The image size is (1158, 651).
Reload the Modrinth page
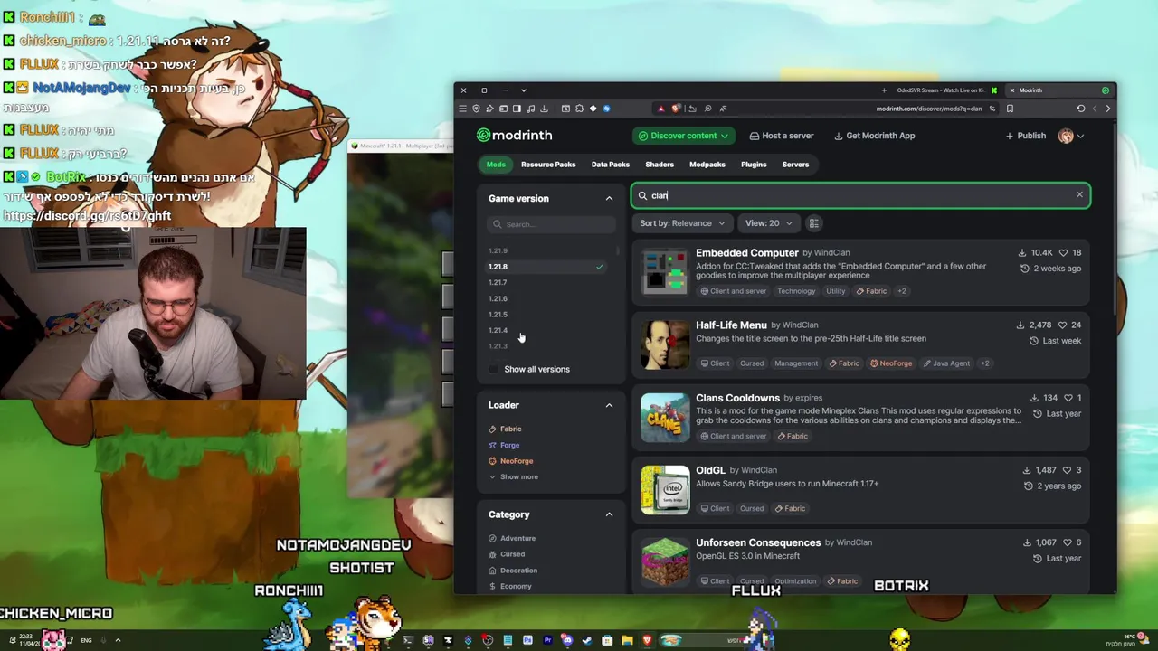[1080, 108]
